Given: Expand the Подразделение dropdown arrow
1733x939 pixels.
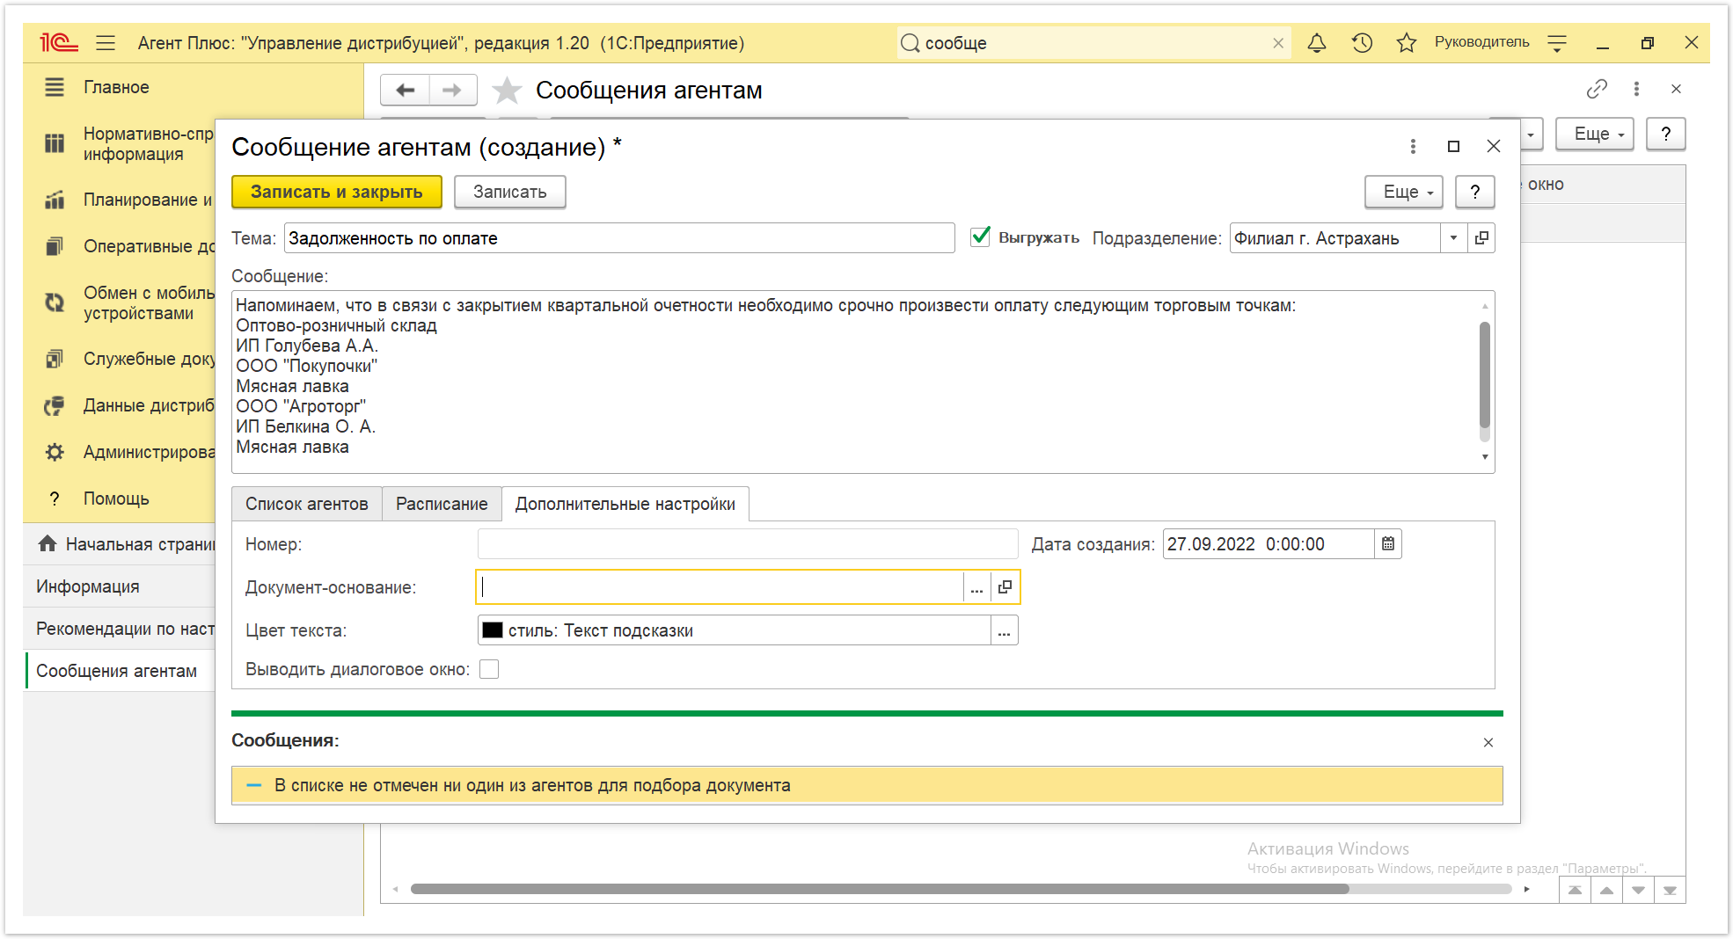Looking at the screenshot, I should point(1453,237).
